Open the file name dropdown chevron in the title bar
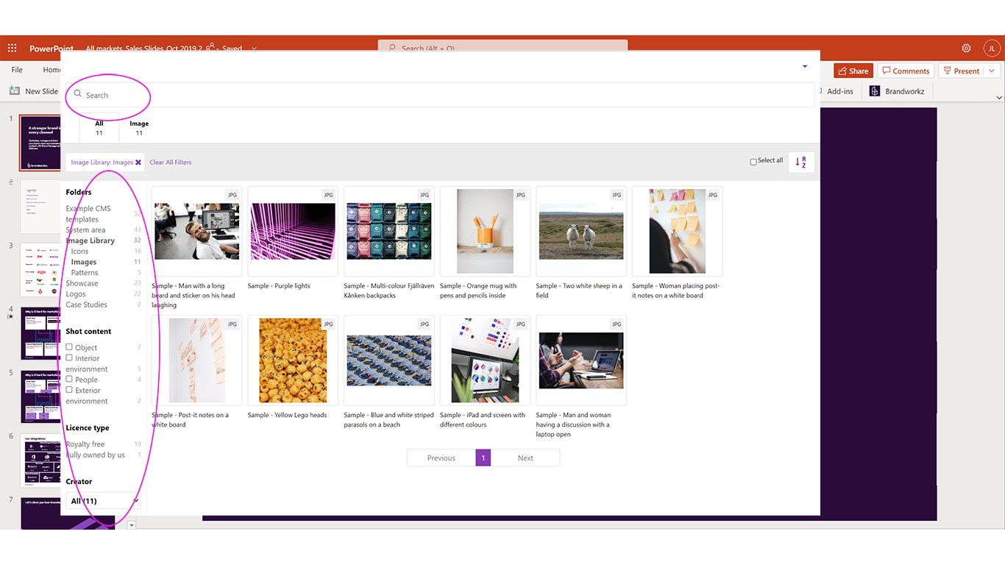 pyautogui.click(x=254, y=49)
